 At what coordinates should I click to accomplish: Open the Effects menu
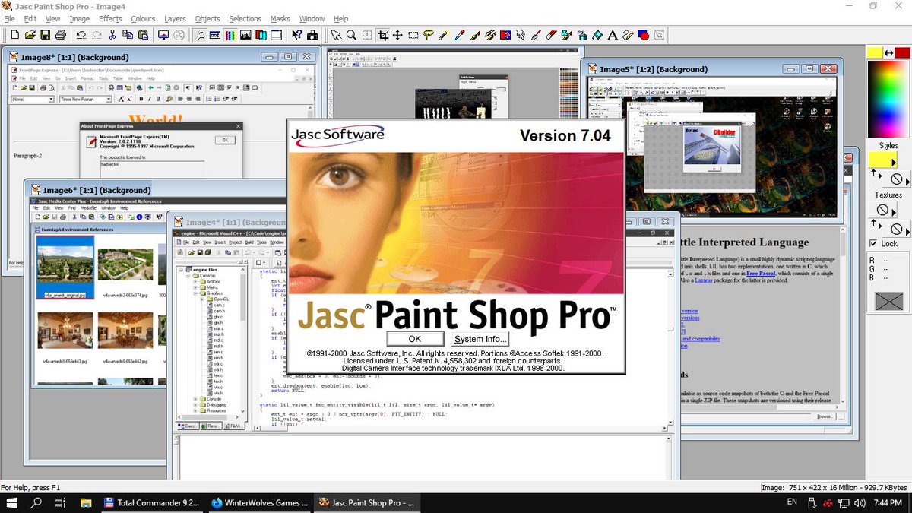click(x=110, y=18)
